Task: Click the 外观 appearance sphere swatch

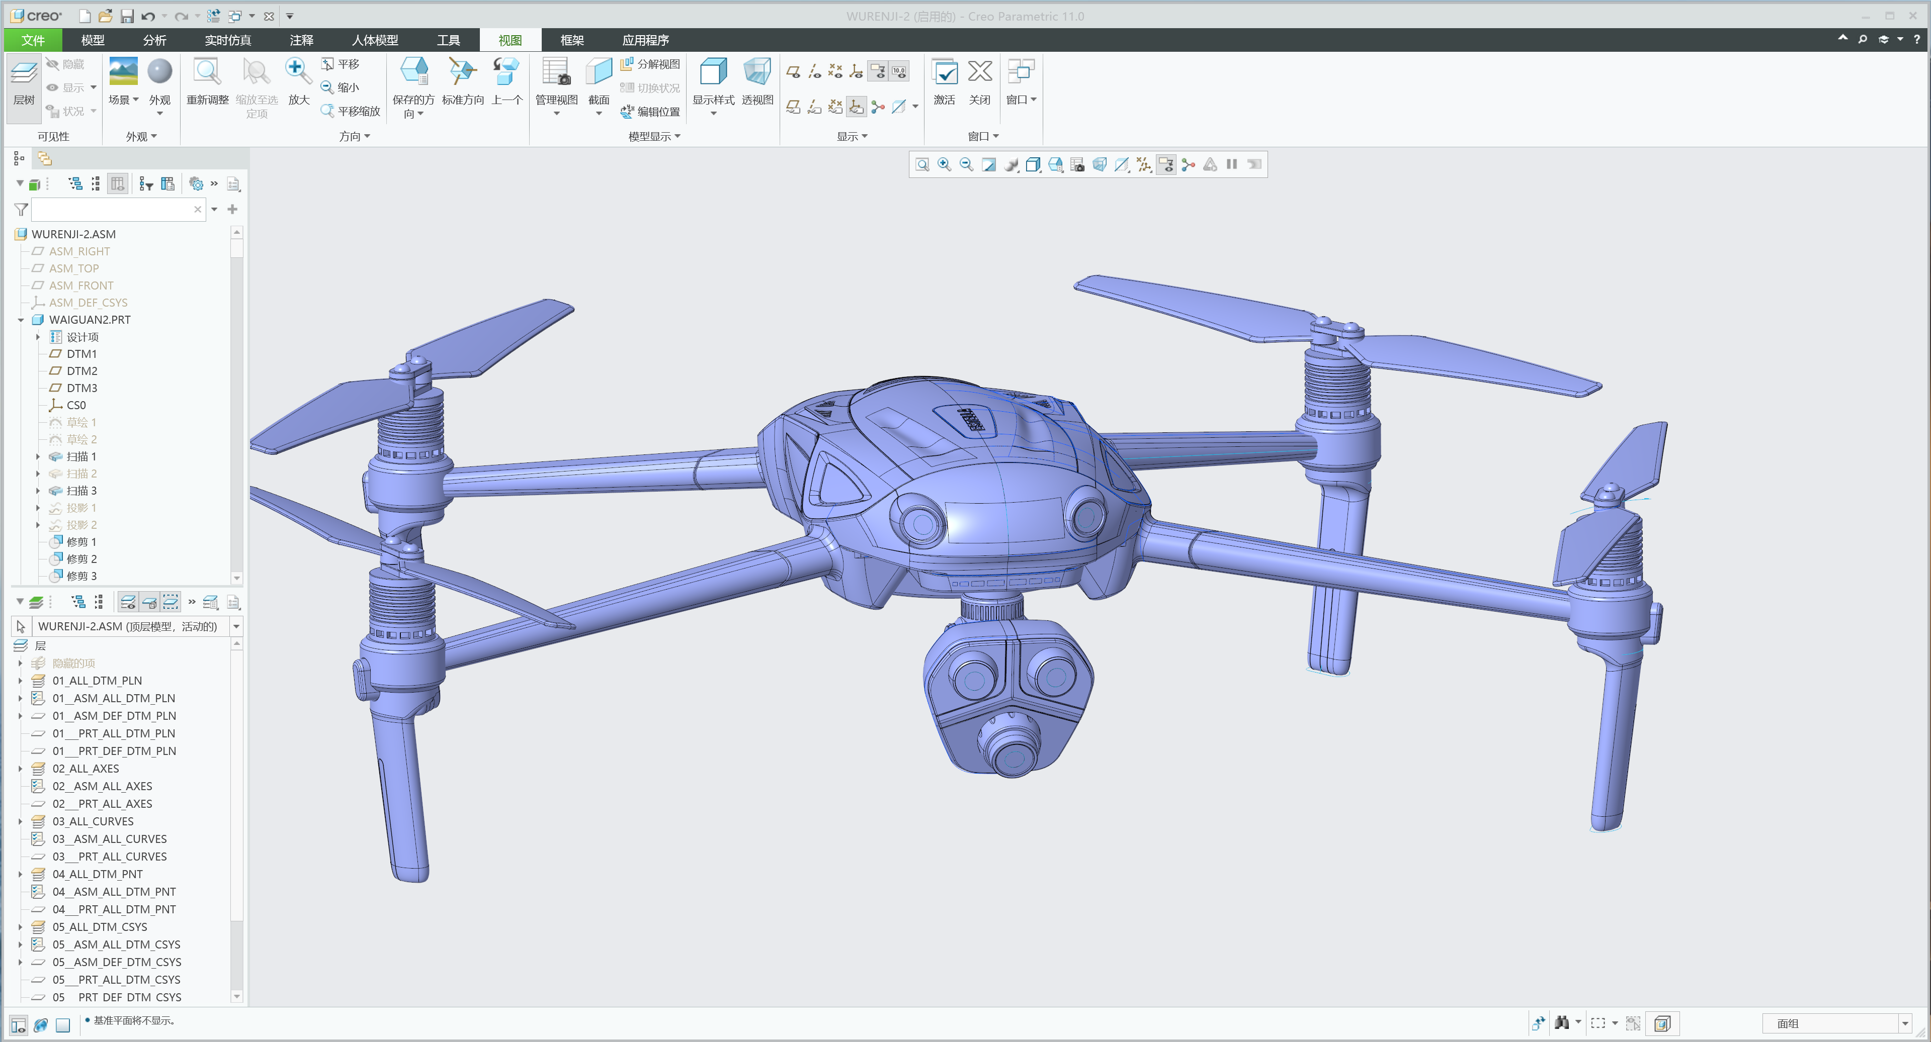Action: point(159,71)
